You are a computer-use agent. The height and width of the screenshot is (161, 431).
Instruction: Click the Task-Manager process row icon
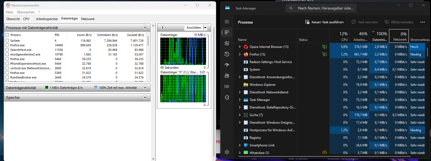pos(246,100)
